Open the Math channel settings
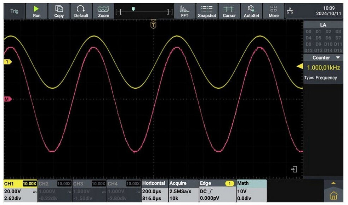The width and height of the screenshot is (348, 205). point(251,191)
